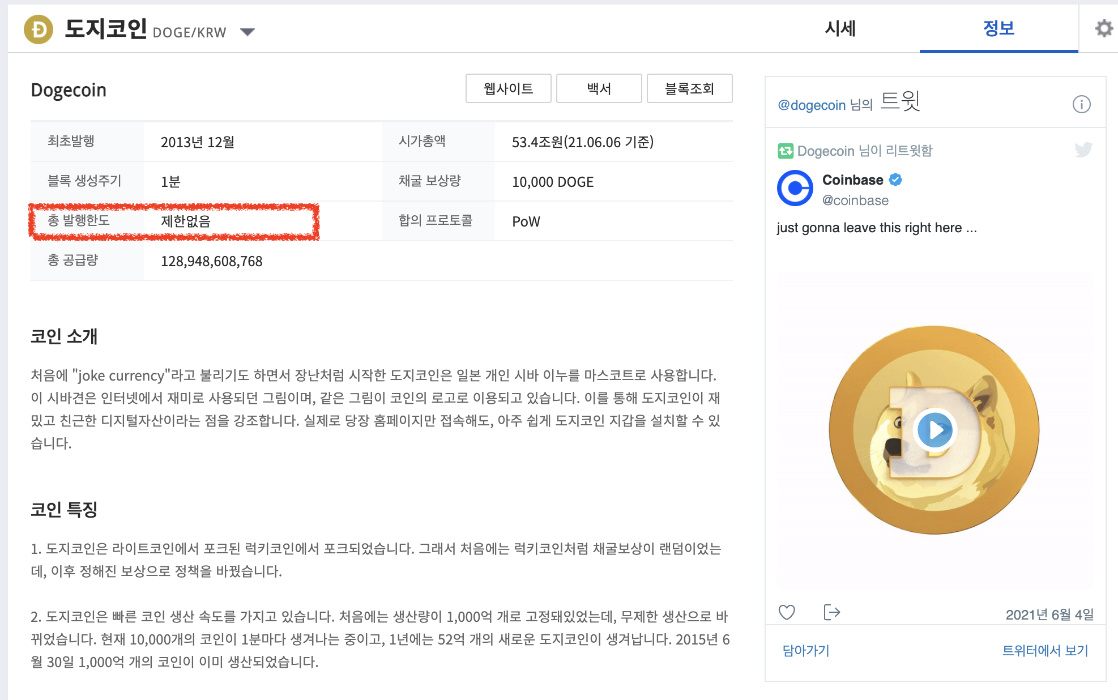
Task: Open the @coinbase handle link
Action: (x=855, y=200)
